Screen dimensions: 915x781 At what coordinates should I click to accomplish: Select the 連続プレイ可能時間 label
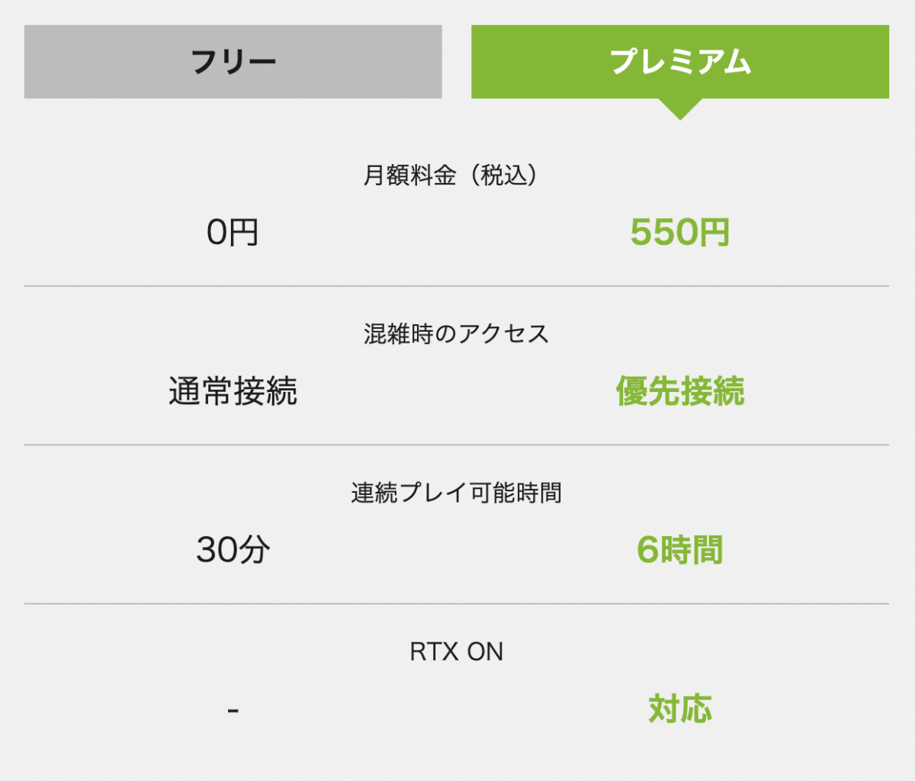pos(456,493)
